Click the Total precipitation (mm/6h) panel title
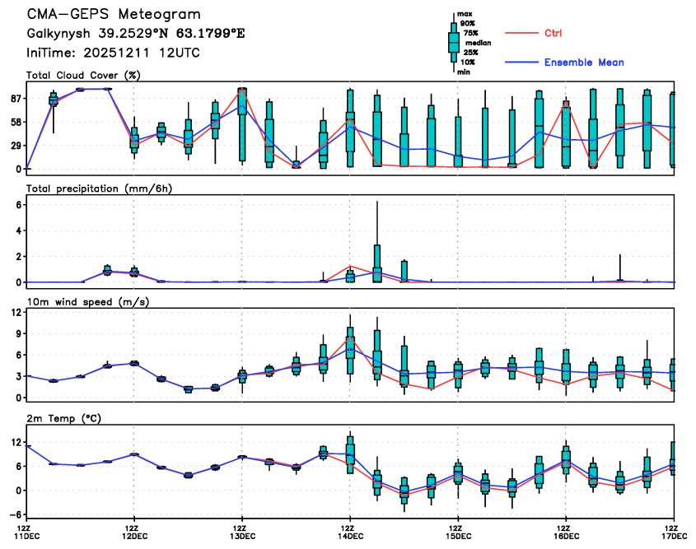Image resolution: width=696 pixels, height=549 pixels. coord(99,189)
